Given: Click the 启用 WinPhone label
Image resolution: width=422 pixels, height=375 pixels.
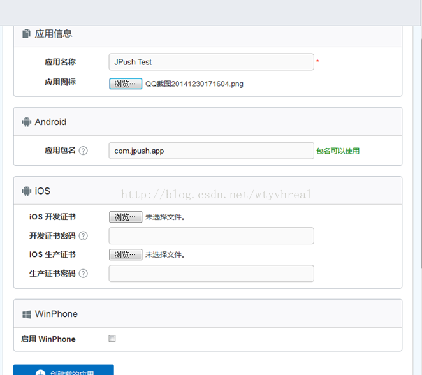Looking at the screenshot, I should tap(48, 339).
